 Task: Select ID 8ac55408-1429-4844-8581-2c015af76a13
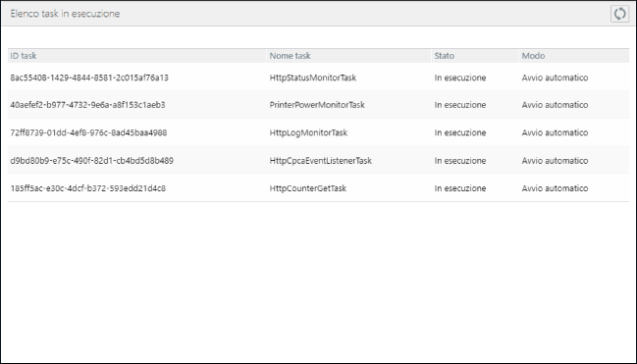point(89,78)
